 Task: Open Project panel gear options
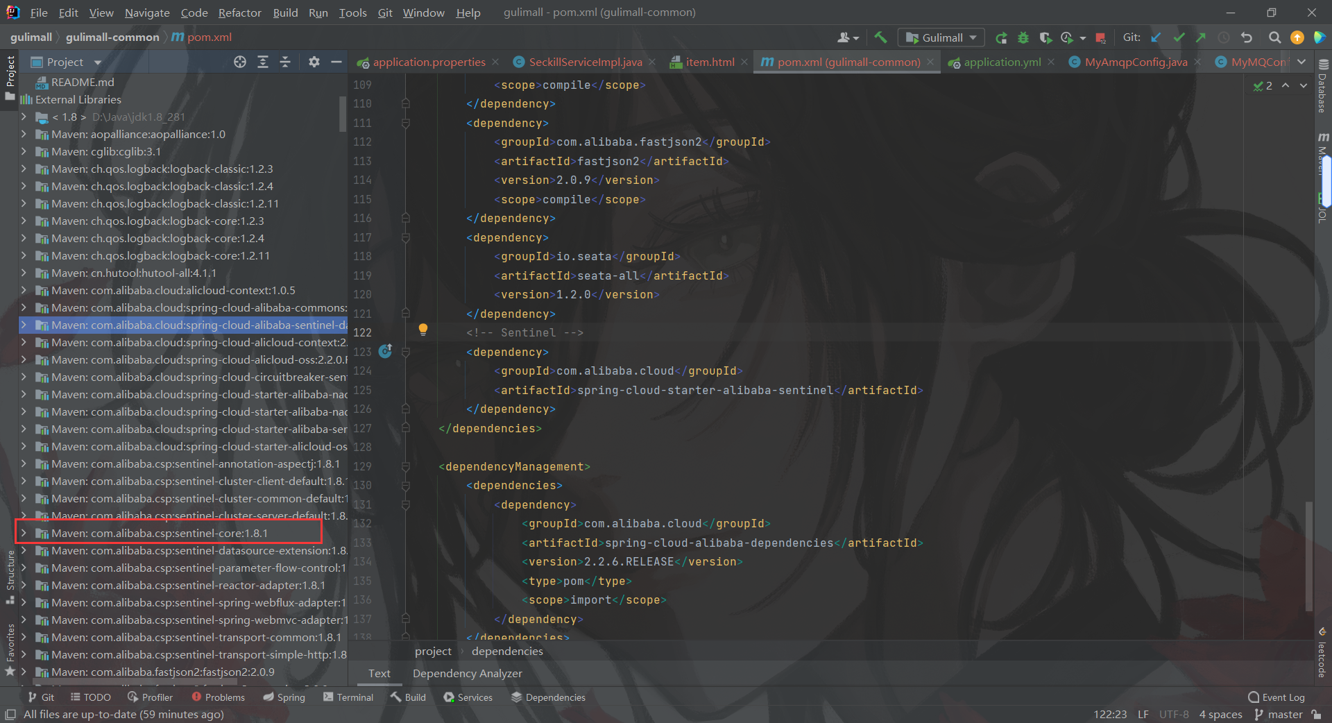(314, 62)
